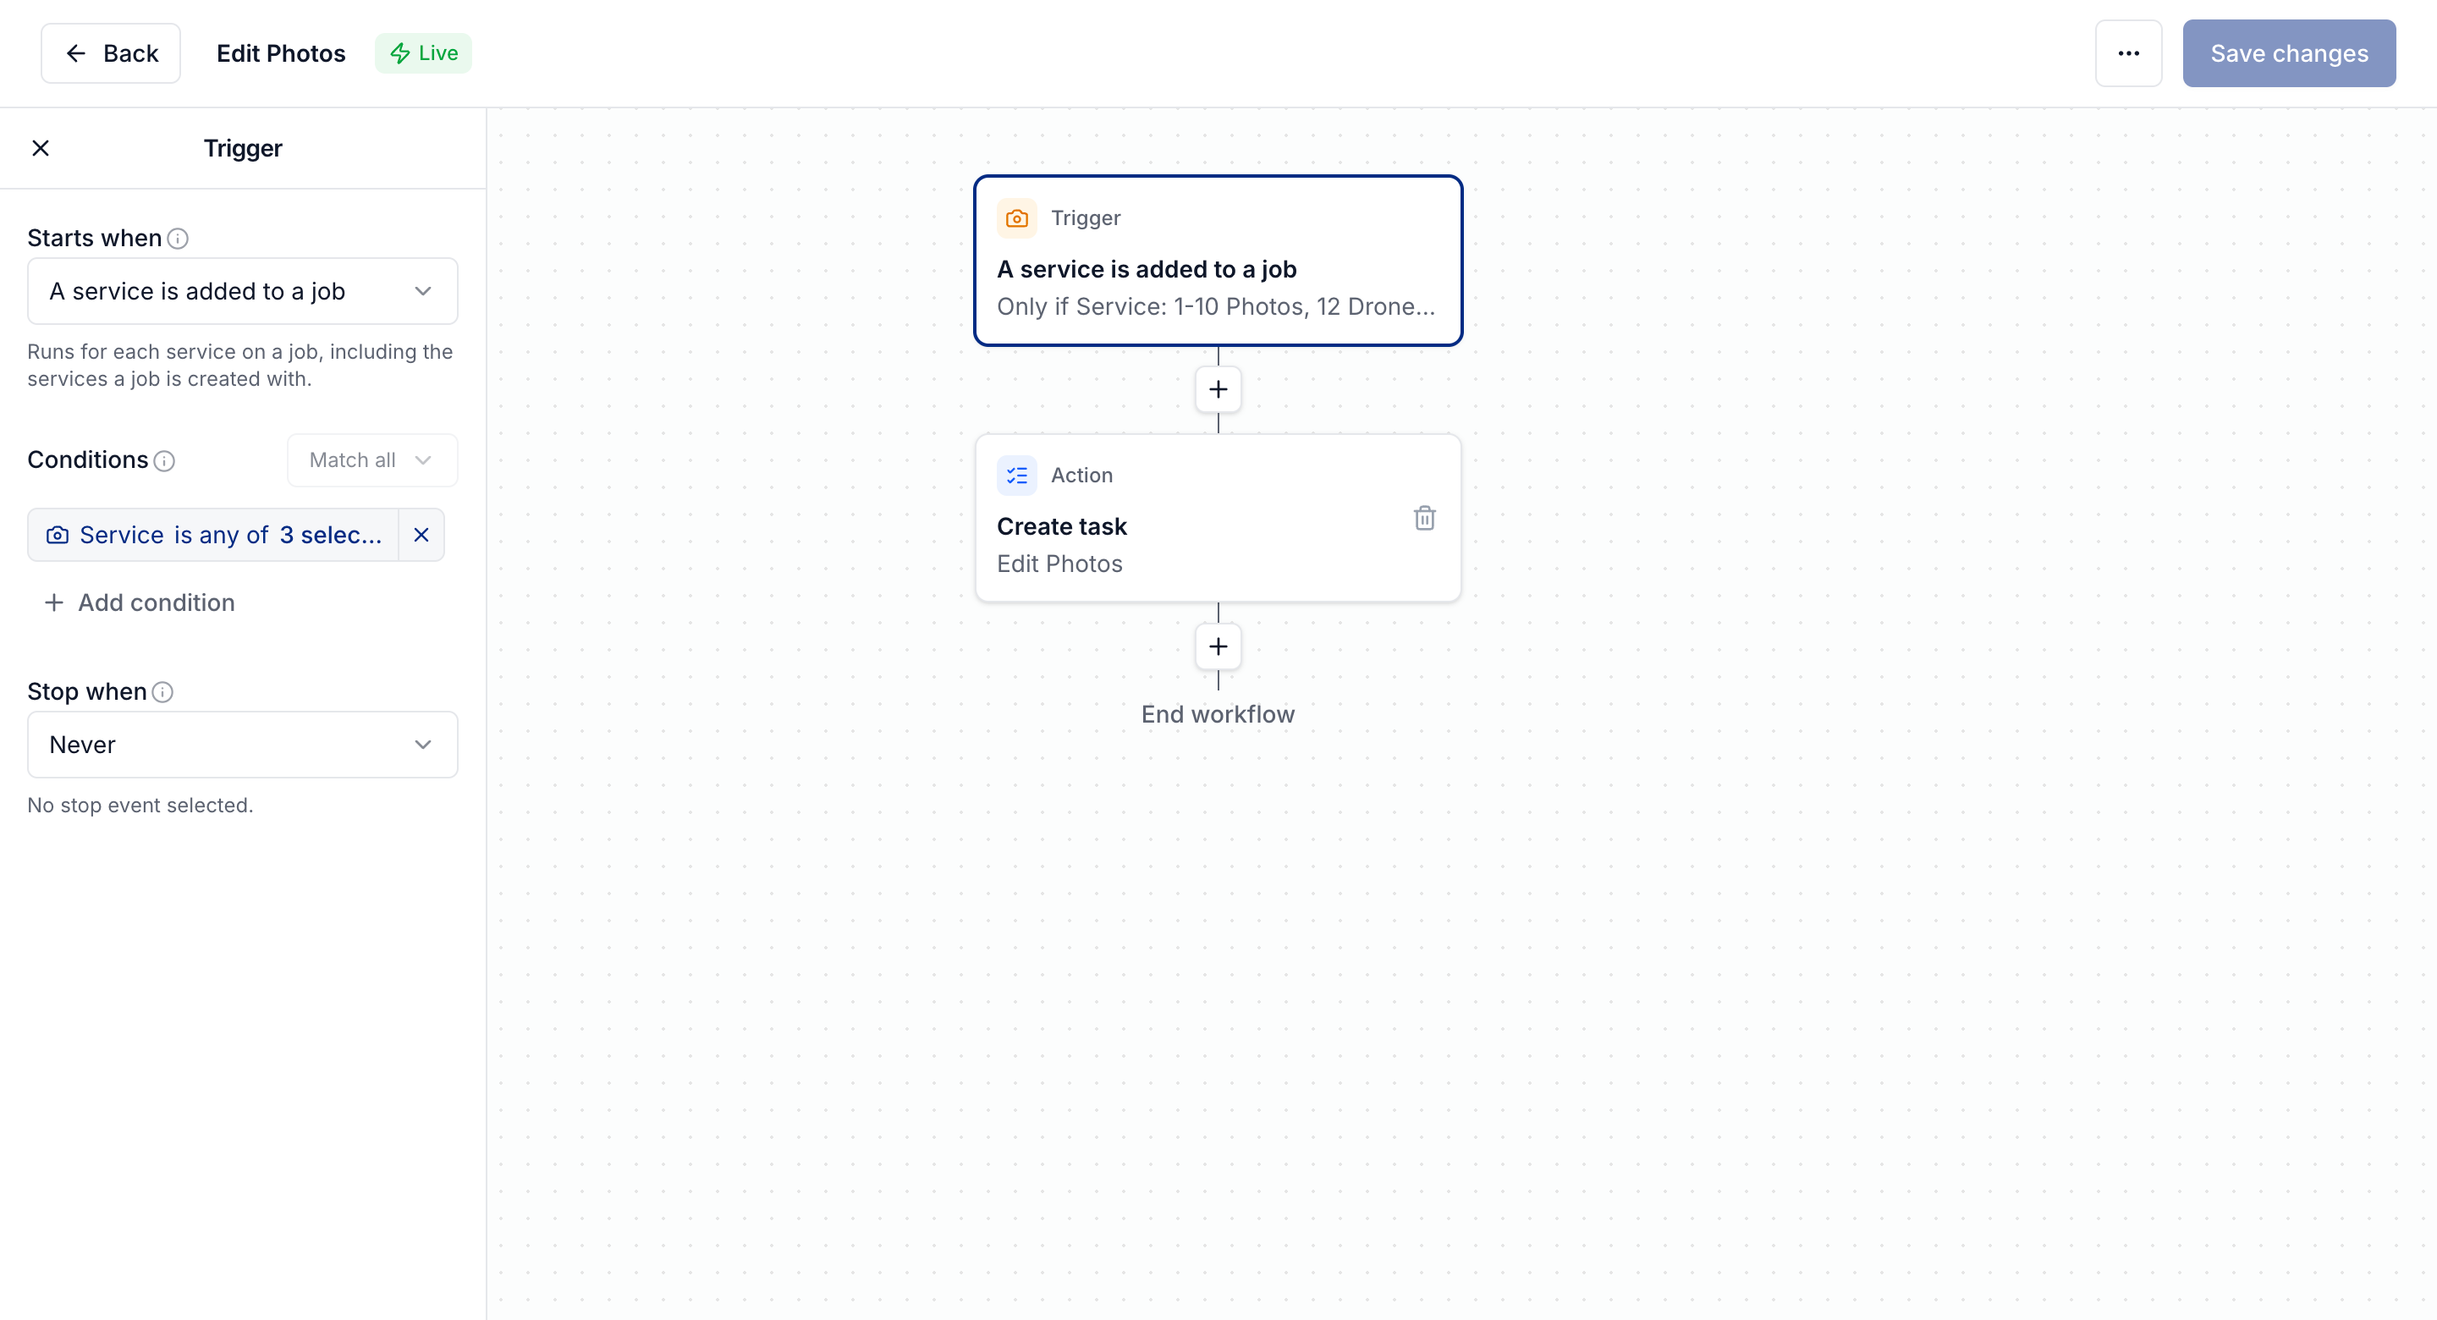Open the Match all dropdown
The image size is (2437, 1320).
(x=372, y=459)
